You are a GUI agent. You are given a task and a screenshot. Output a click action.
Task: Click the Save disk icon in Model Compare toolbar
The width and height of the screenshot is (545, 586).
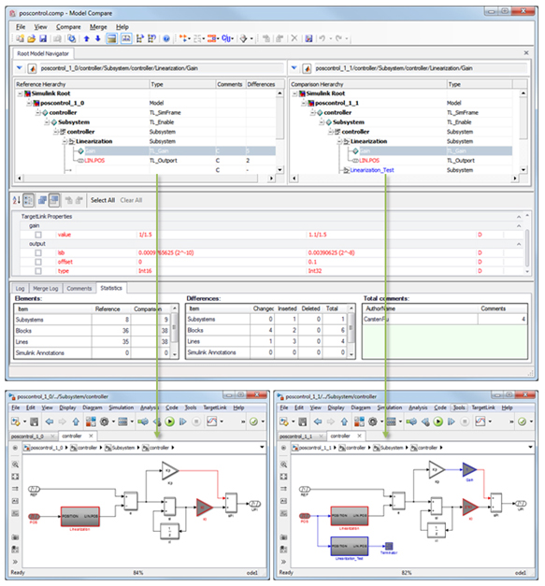tap(43, 38)
